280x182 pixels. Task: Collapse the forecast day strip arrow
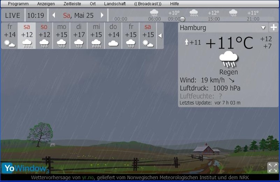tap(160, 36)
